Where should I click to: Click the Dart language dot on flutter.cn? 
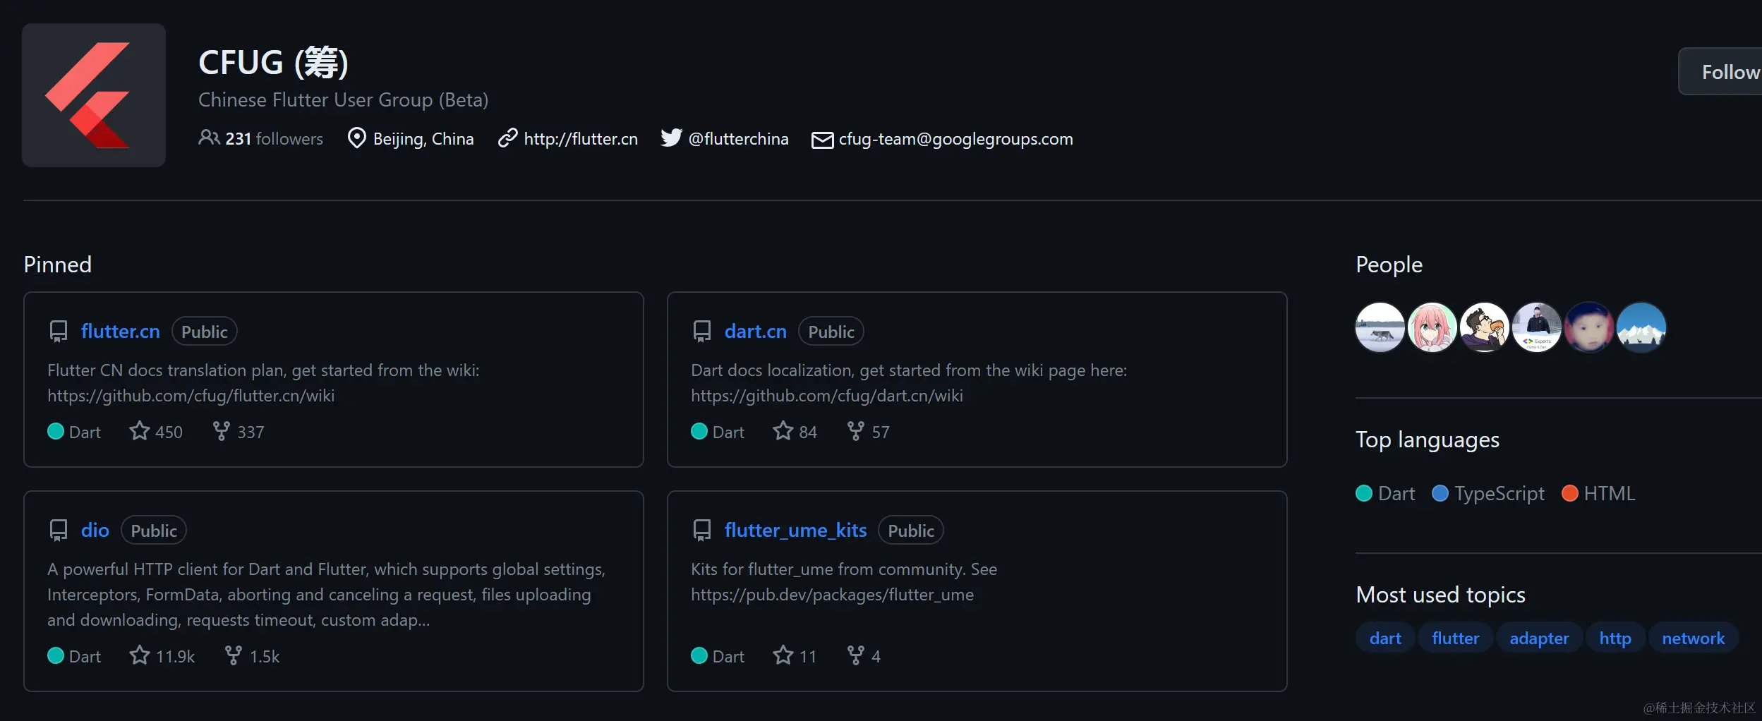coord(56,431)
